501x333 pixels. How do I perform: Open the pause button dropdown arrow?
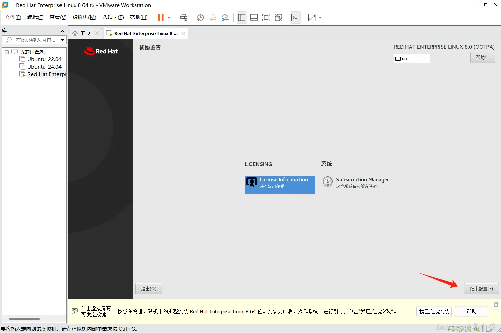tap(169, 18)
